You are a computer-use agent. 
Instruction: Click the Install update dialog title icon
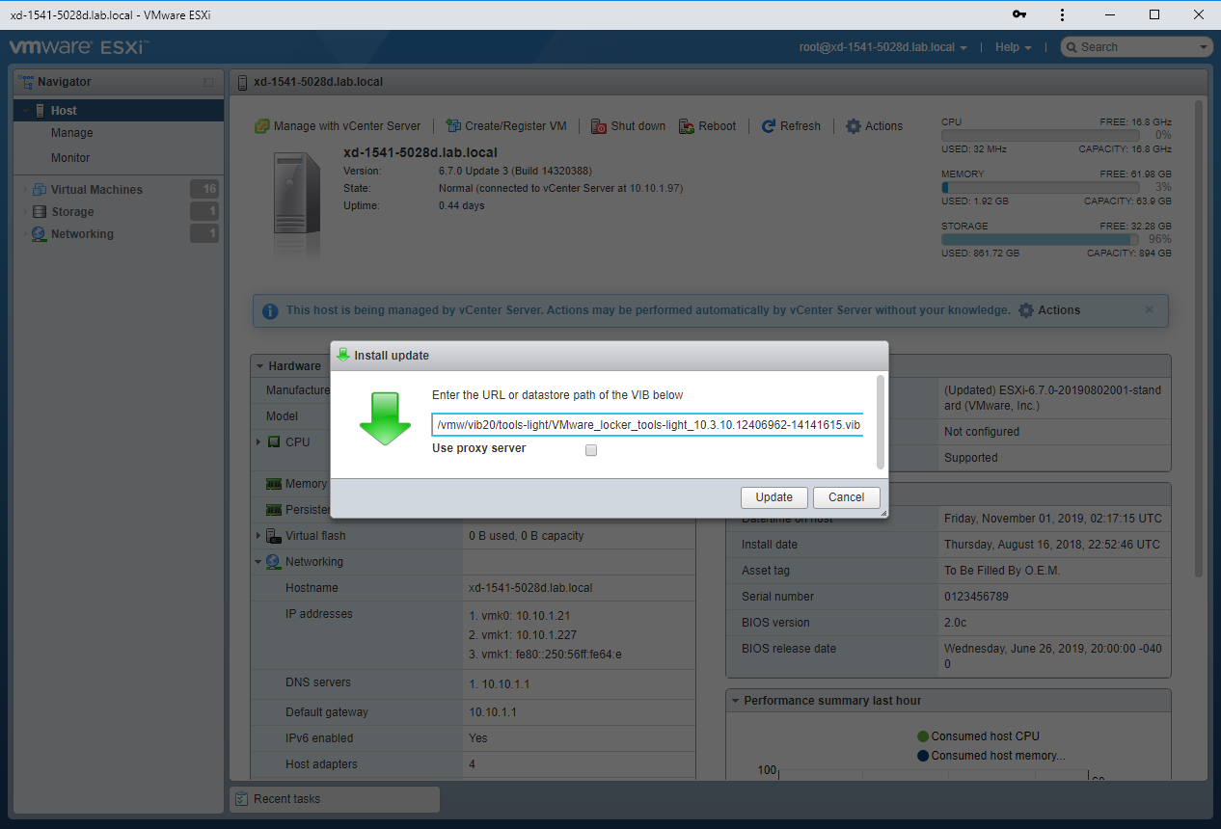342,355
